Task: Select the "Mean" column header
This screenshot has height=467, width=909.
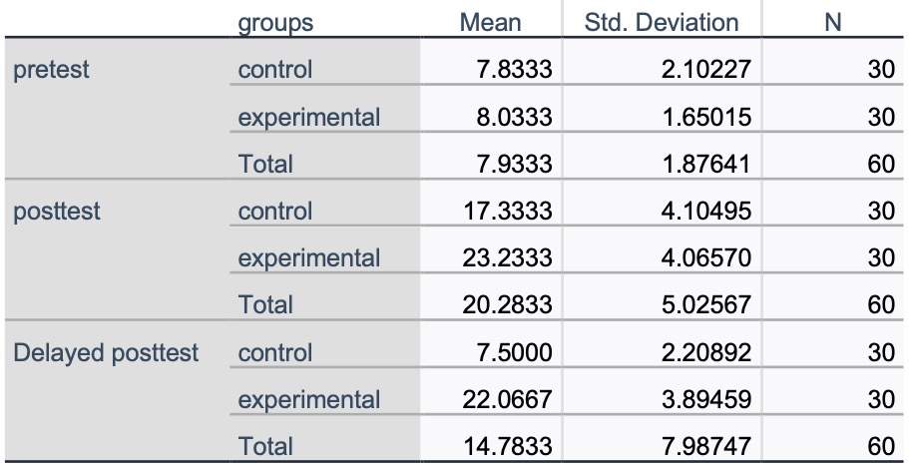Action: (490, 22)
